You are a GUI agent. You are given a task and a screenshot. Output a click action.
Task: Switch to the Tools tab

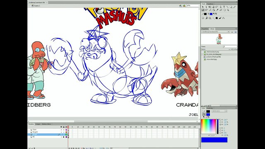pos(203,4)
